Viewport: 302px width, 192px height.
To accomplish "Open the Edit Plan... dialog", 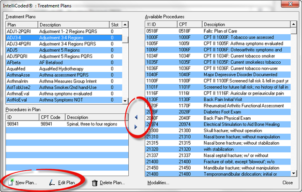I will tap(63, 182).
